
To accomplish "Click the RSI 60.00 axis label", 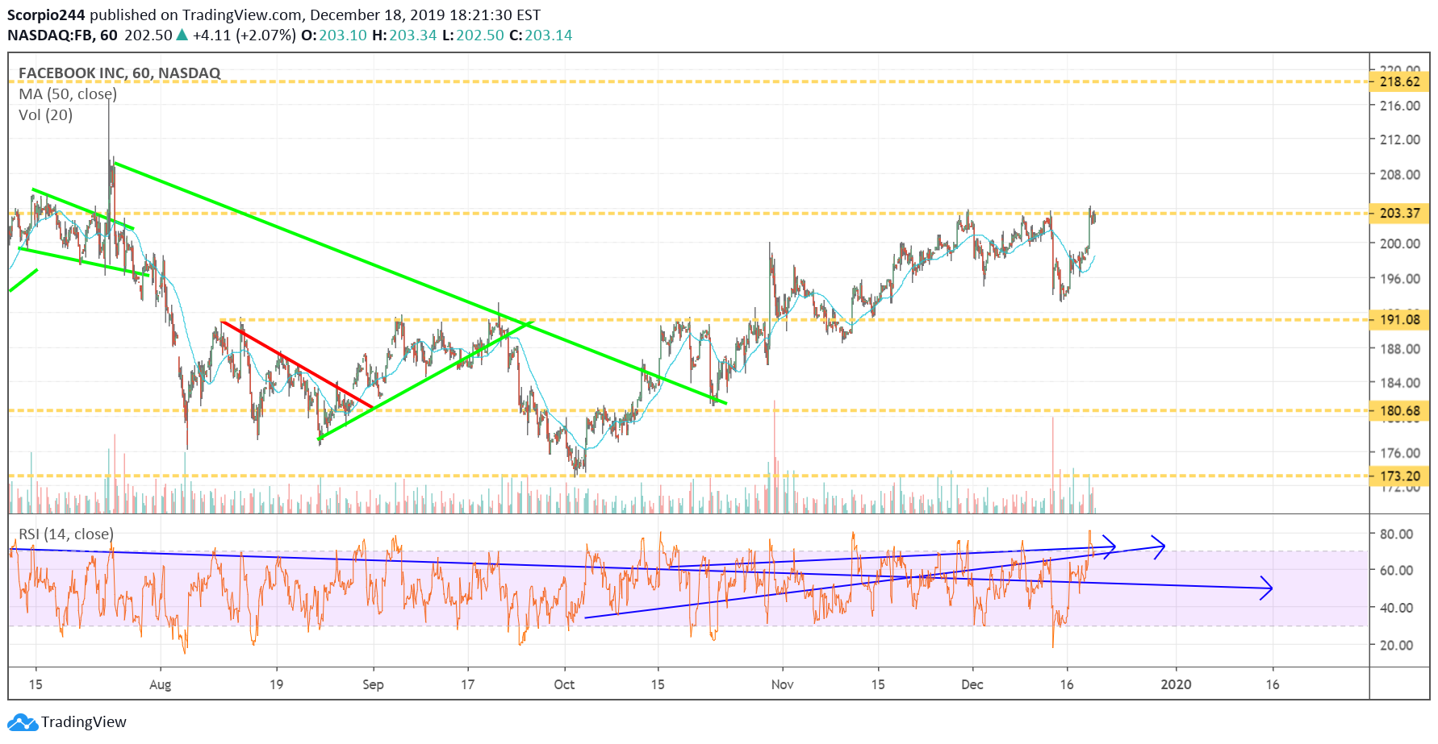I will click(1397, 570).
